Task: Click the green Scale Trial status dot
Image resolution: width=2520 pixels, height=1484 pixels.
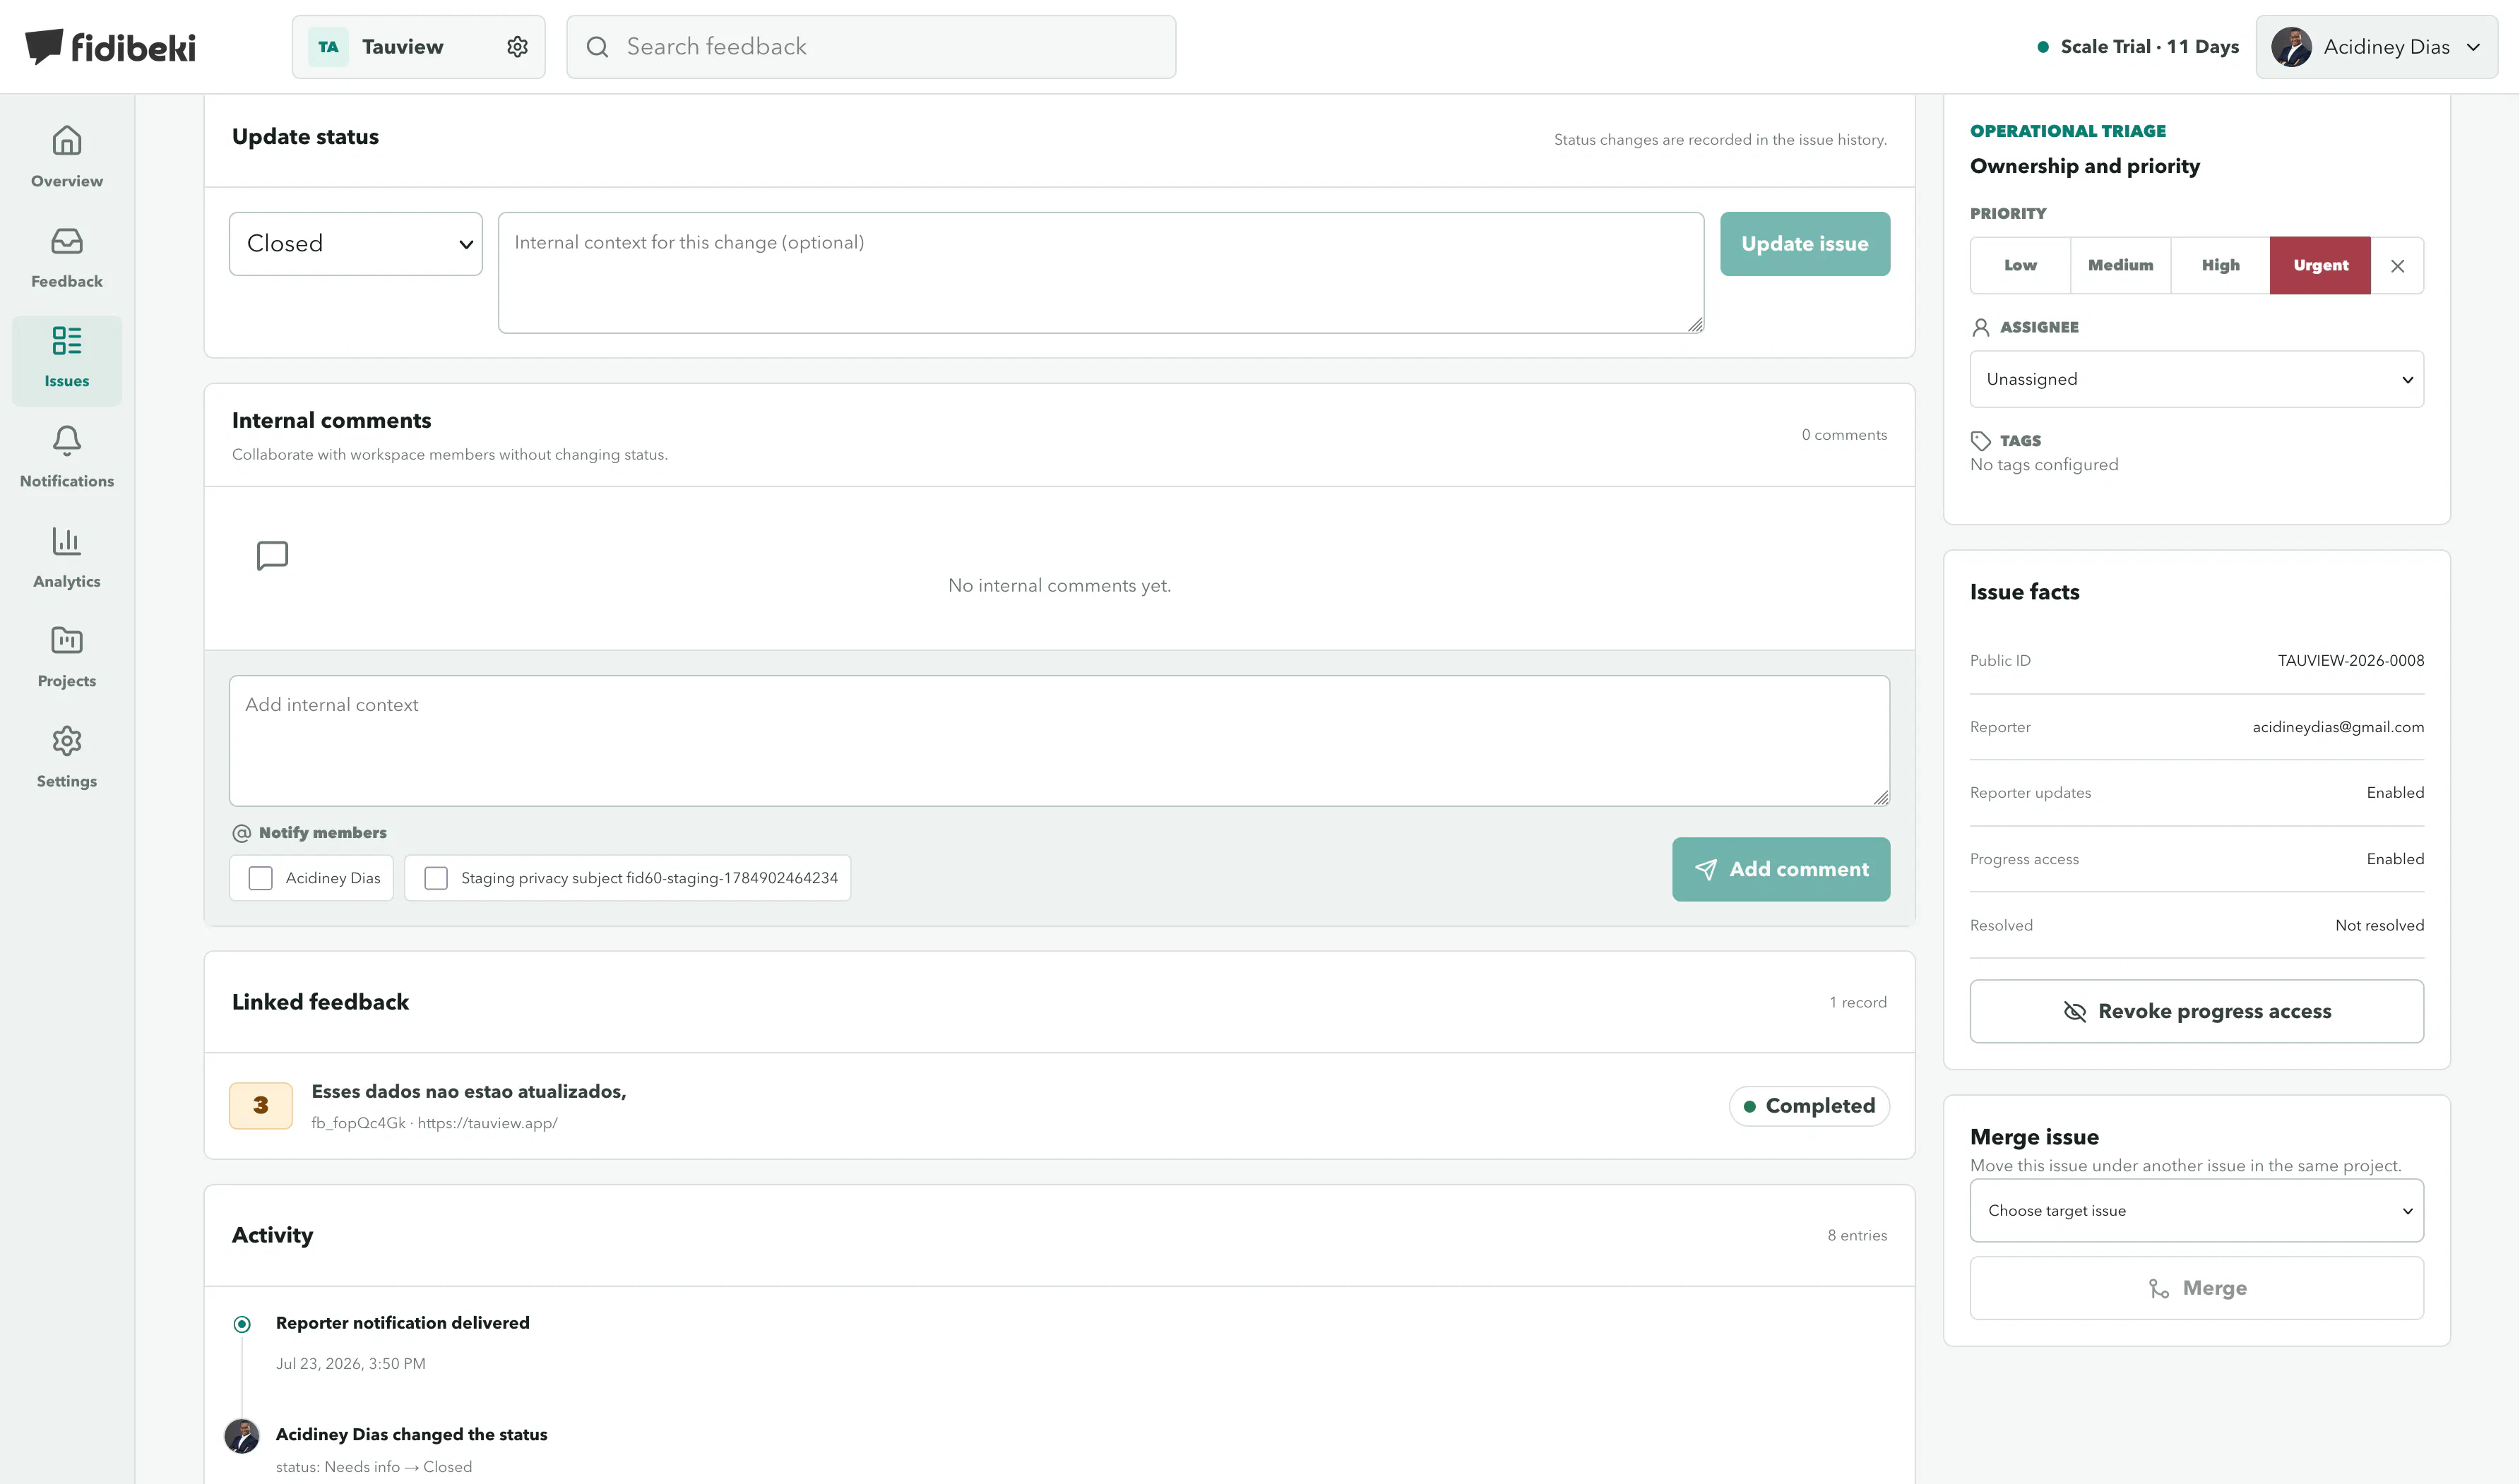Action: coord(2043,47)
